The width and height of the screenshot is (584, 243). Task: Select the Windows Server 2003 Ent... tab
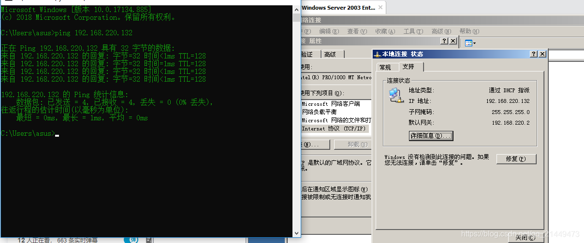338,8
